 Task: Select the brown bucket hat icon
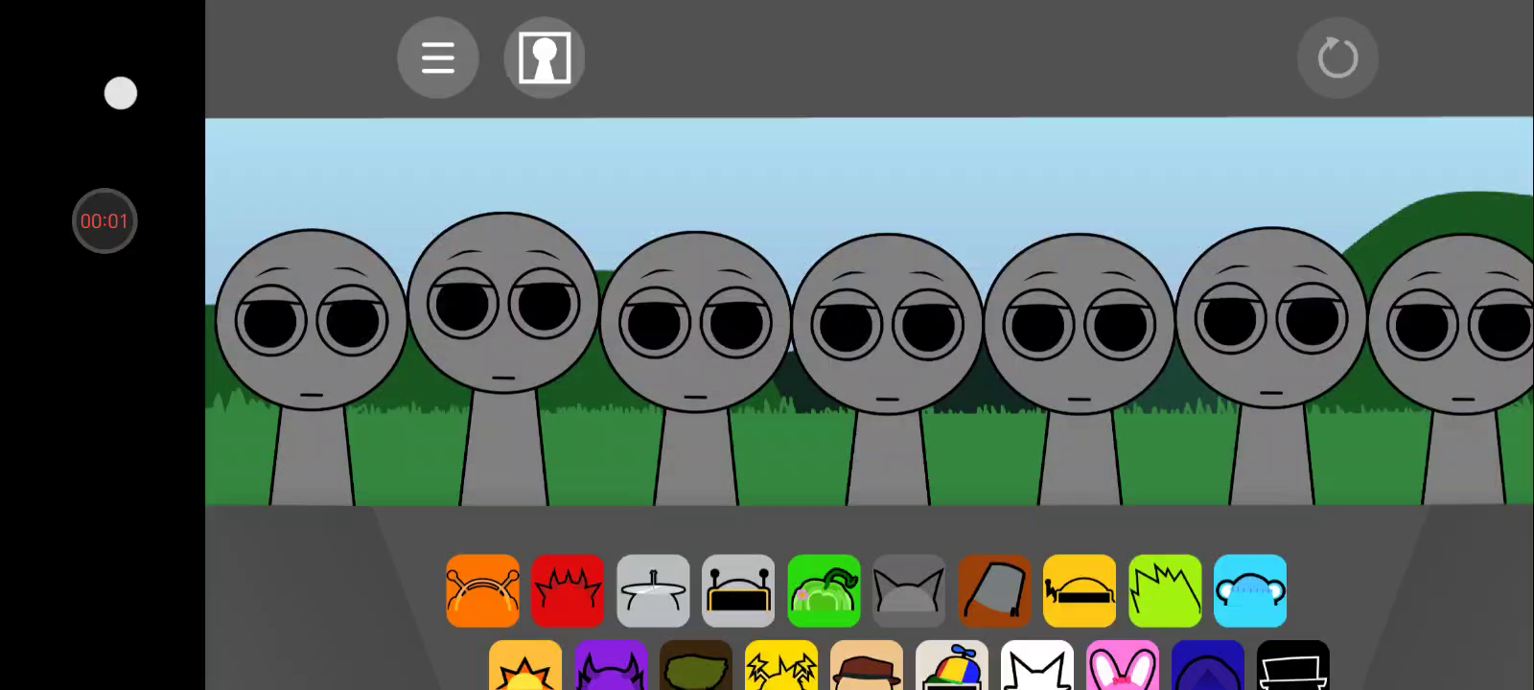994,590
